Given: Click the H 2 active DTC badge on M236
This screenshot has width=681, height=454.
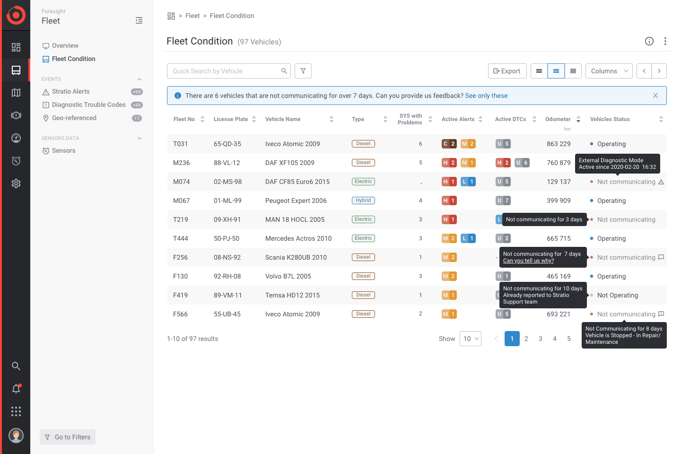Looking at the screenshot, I should (503, 163).
